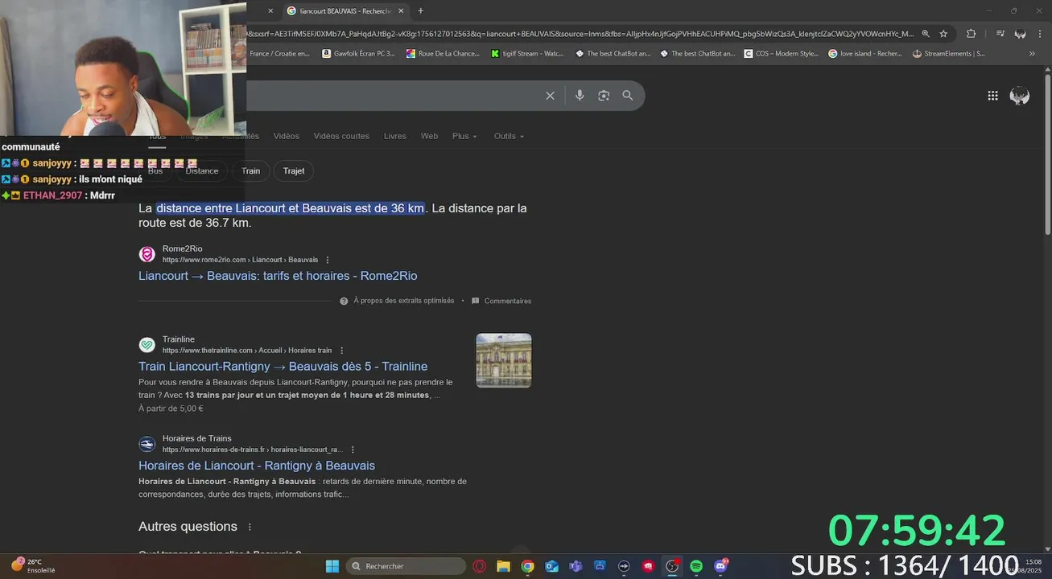Open the Trainline result building thumbnail
Image resolution: width=1052 pixels, height=579 pixels.
click(504, 360)
